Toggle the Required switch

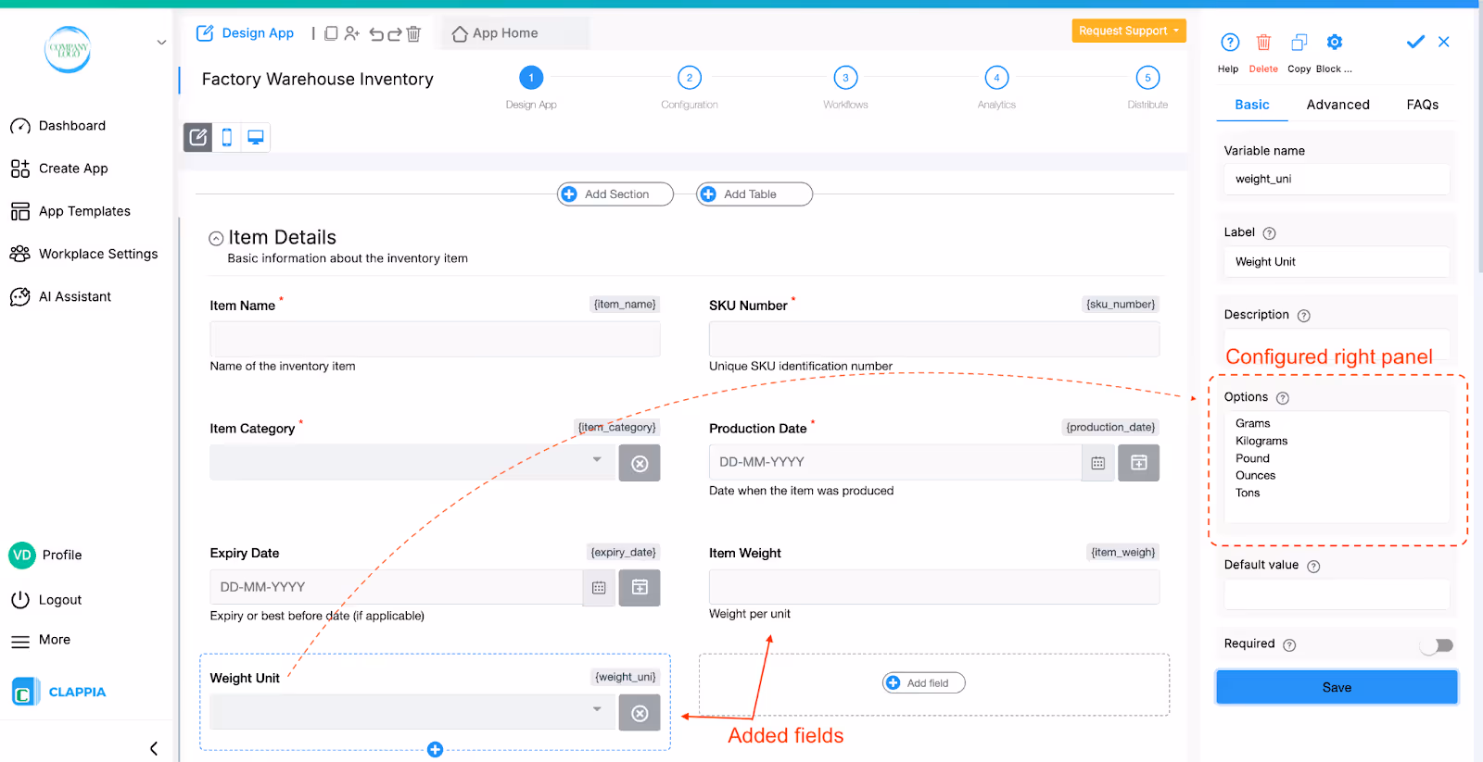coord(1437,645)
